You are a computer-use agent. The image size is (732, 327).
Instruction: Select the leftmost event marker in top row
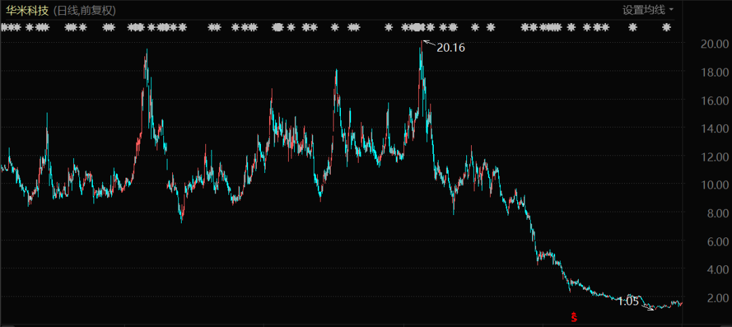coord(4,28)
